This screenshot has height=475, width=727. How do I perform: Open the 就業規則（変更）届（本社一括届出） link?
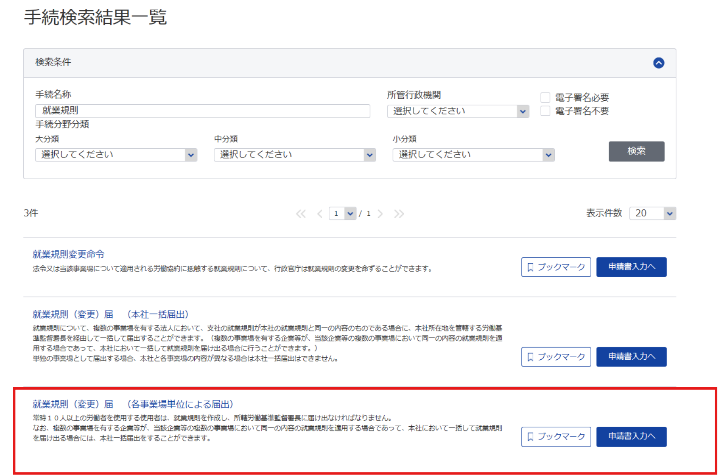click(111, 314)
